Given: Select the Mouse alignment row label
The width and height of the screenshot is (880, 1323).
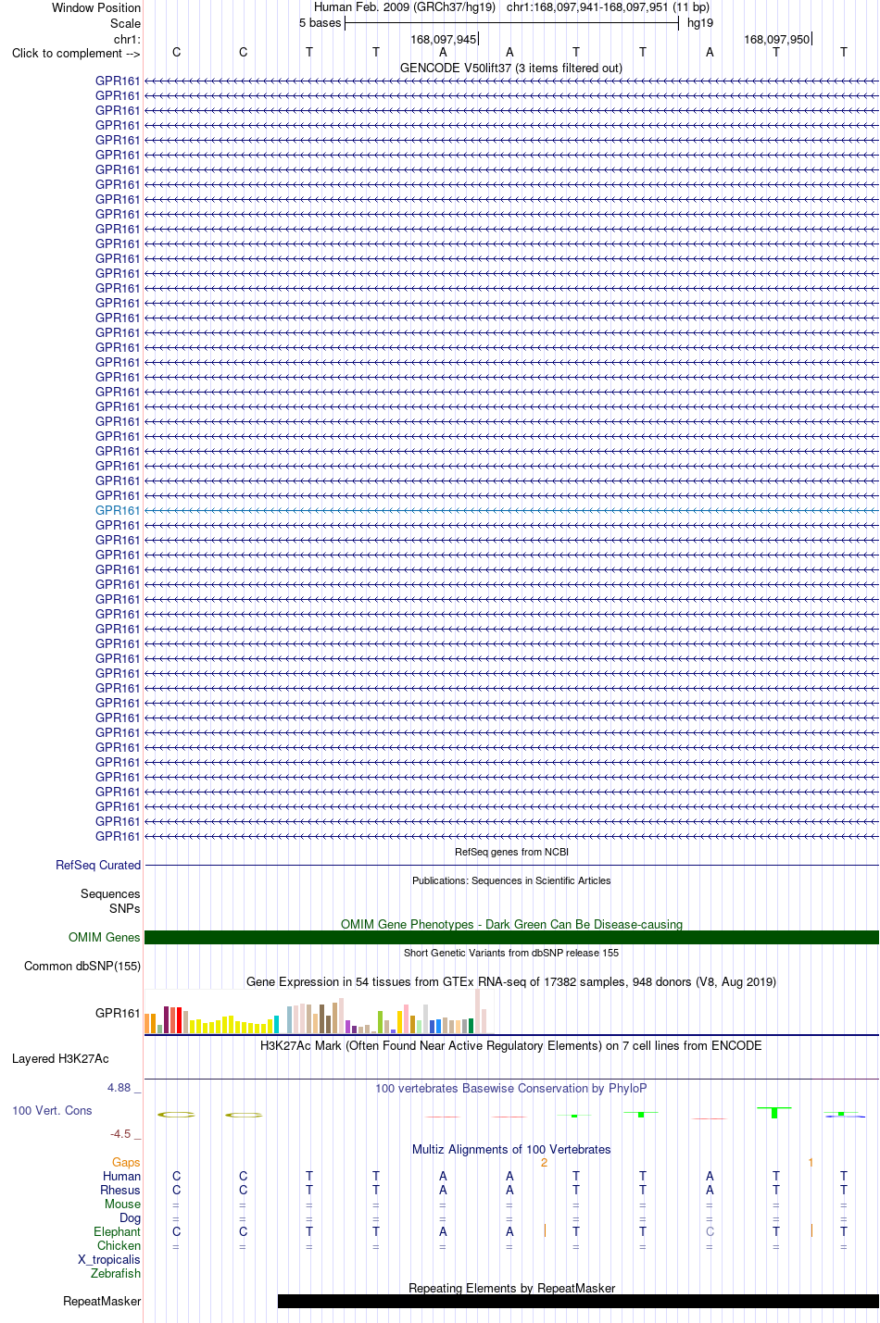Looking at the screenshot, I should (x=123, y=1204).
